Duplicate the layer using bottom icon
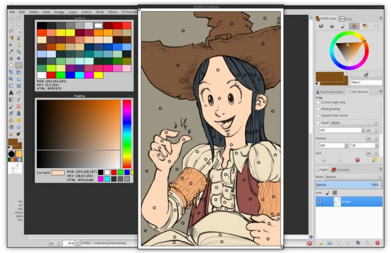This screenshot has height=253, width=391. (358, 243)
